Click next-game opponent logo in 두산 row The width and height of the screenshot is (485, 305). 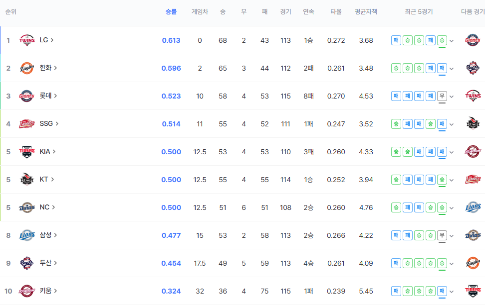pyautogui.click(x=473, y=263)
